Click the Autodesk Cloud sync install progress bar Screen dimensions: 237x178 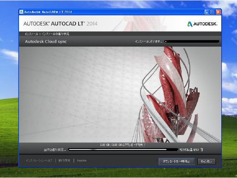[x=192, y=41]
